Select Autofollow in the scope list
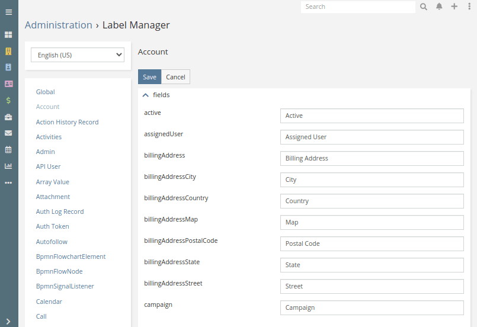Image resolution: width=477 pixels, height=327 pixels. (x=52, y=242)
